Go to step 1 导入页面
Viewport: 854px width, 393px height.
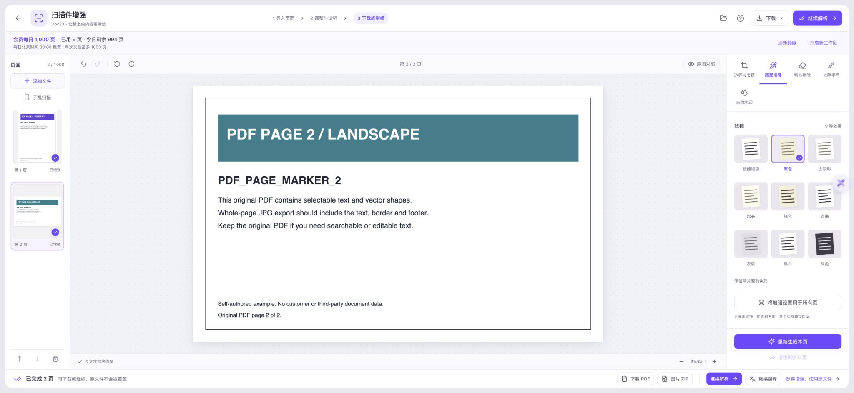284,18
